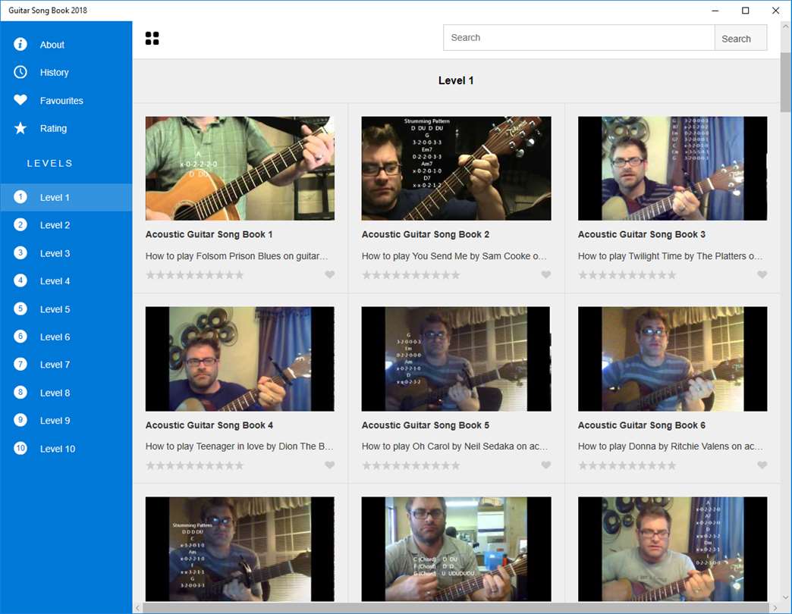
Task: Select Level 10 label in sidebar
Action: click(x=57, y=449)
